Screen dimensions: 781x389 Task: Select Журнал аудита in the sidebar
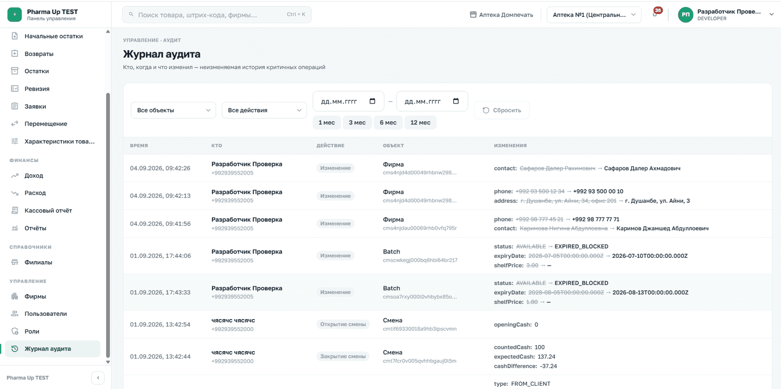coord(53,349)
